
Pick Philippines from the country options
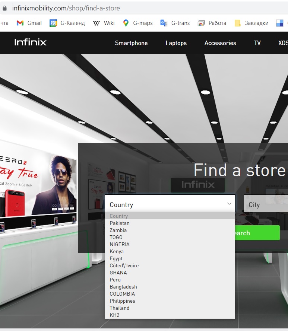(122, 301)
